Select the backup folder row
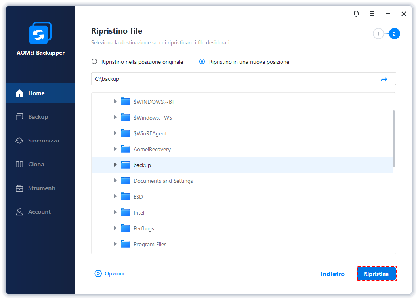The height and width of the screenshot is (300, 418). [x=242, y=165]
